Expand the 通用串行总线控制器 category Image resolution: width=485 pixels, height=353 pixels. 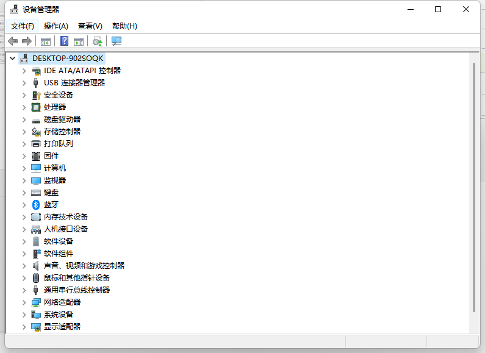point(24,290)
